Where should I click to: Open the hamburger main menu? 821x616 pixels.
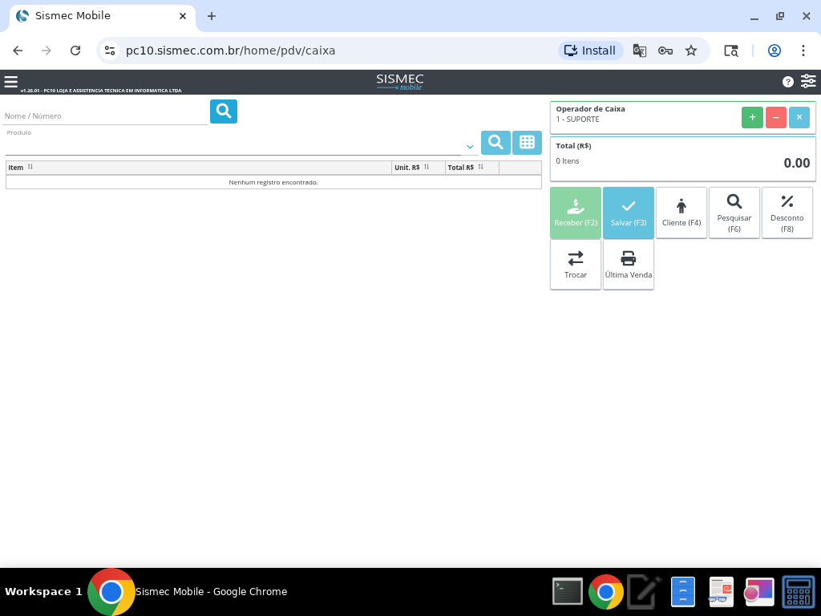tap(10, 82)
